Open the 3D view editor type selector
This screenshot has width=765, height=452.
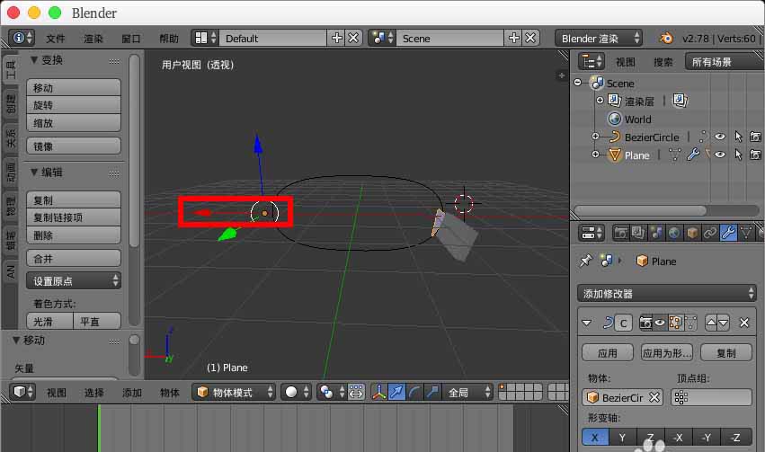(22, 392)
